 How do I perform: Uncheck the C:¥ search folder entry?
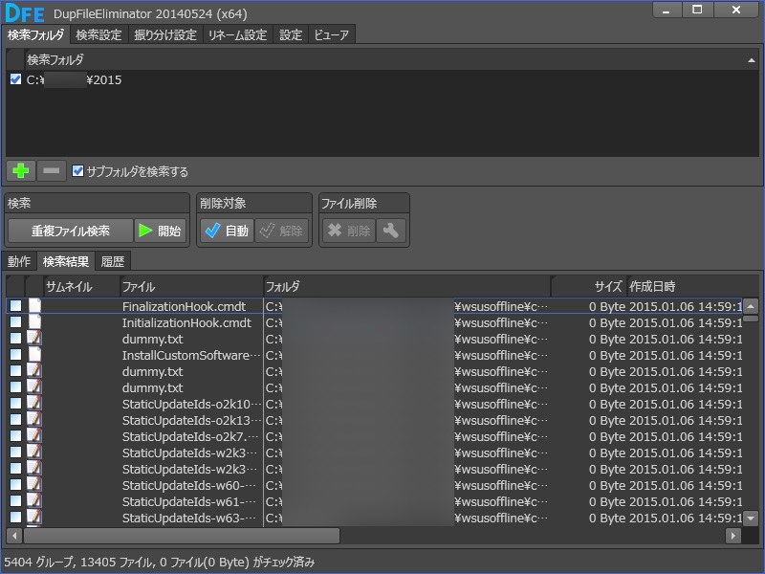coord(13,80)
